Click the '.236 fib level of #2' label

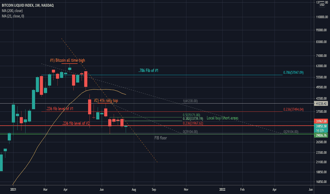point(76,123)
